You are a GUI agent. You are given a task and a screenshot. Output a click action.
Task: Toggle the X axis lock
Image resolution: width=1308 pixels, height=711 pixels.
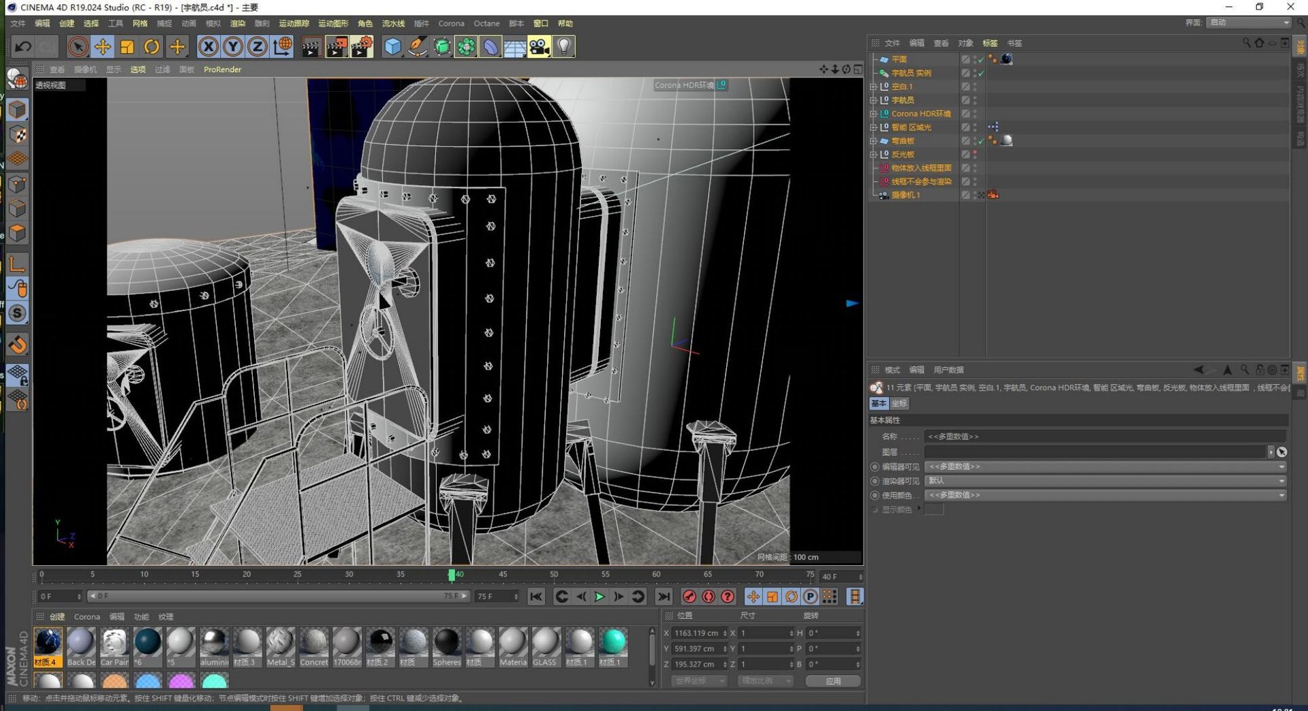[208, 46]
